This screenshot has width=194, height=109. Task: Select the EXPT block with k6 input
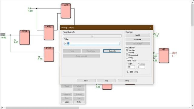point(49,54)
